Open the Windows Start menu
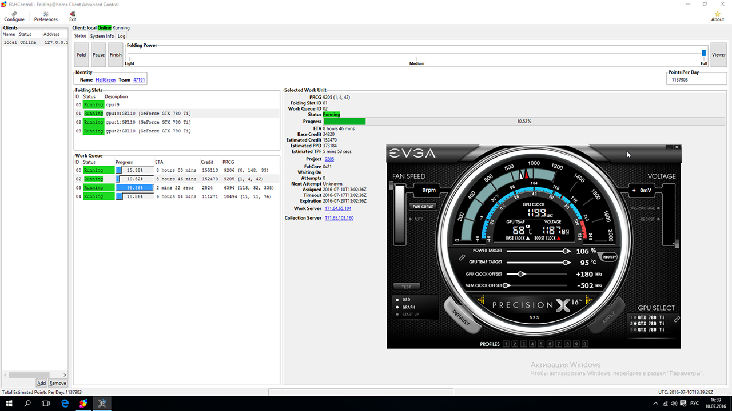Screen dimensions: 732x411 click(9, 403)
